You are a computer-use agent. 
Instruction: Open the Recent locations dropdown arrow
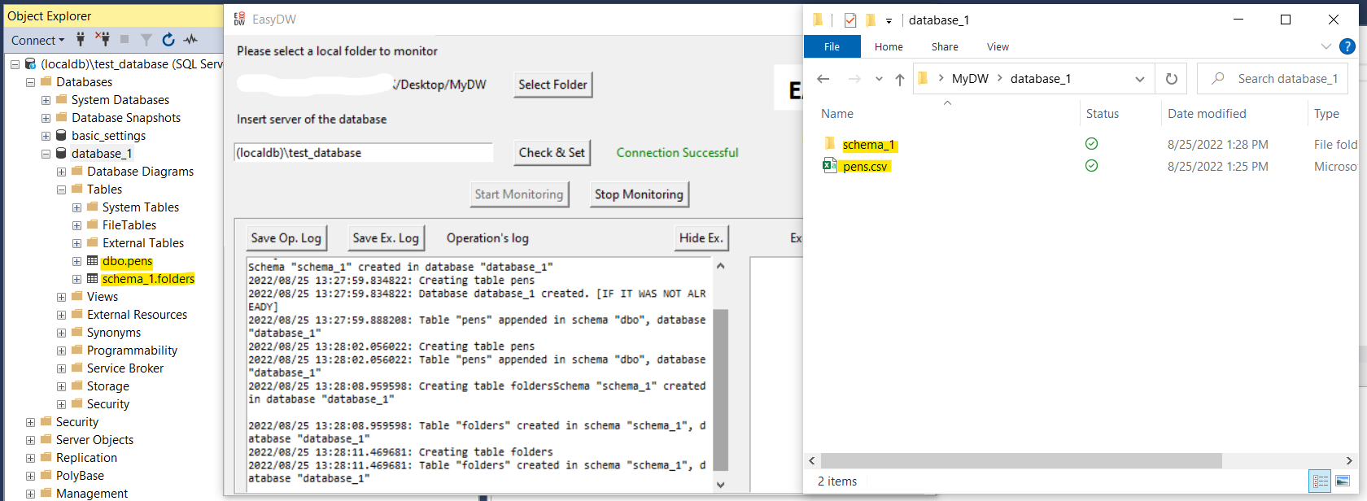click(879, 79)
